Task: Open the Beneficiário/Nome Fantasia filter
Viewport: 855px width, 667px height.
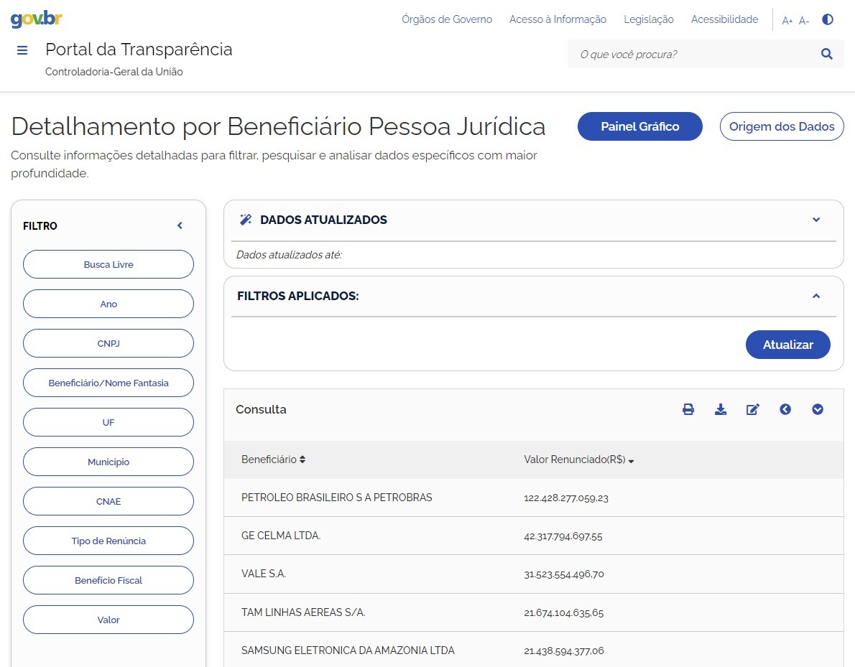Action: (x=108, y=383)
